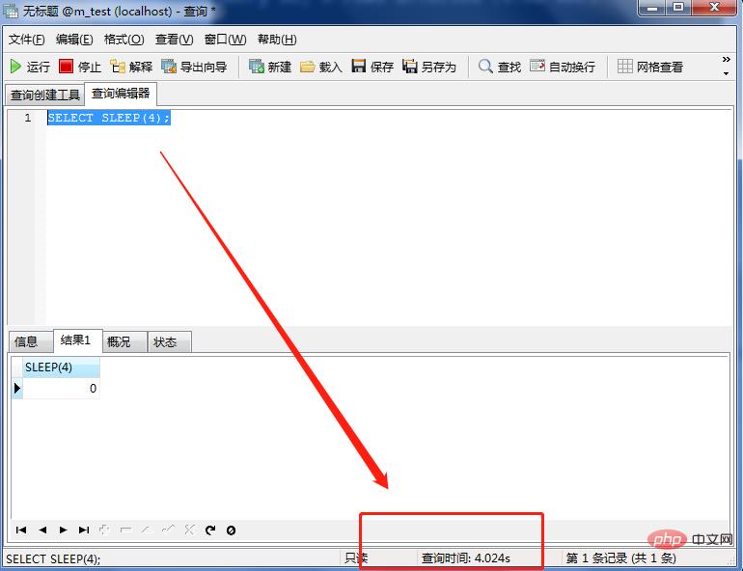
Task: Select the Result1 tab (结果1)
Action: point(76,340)
